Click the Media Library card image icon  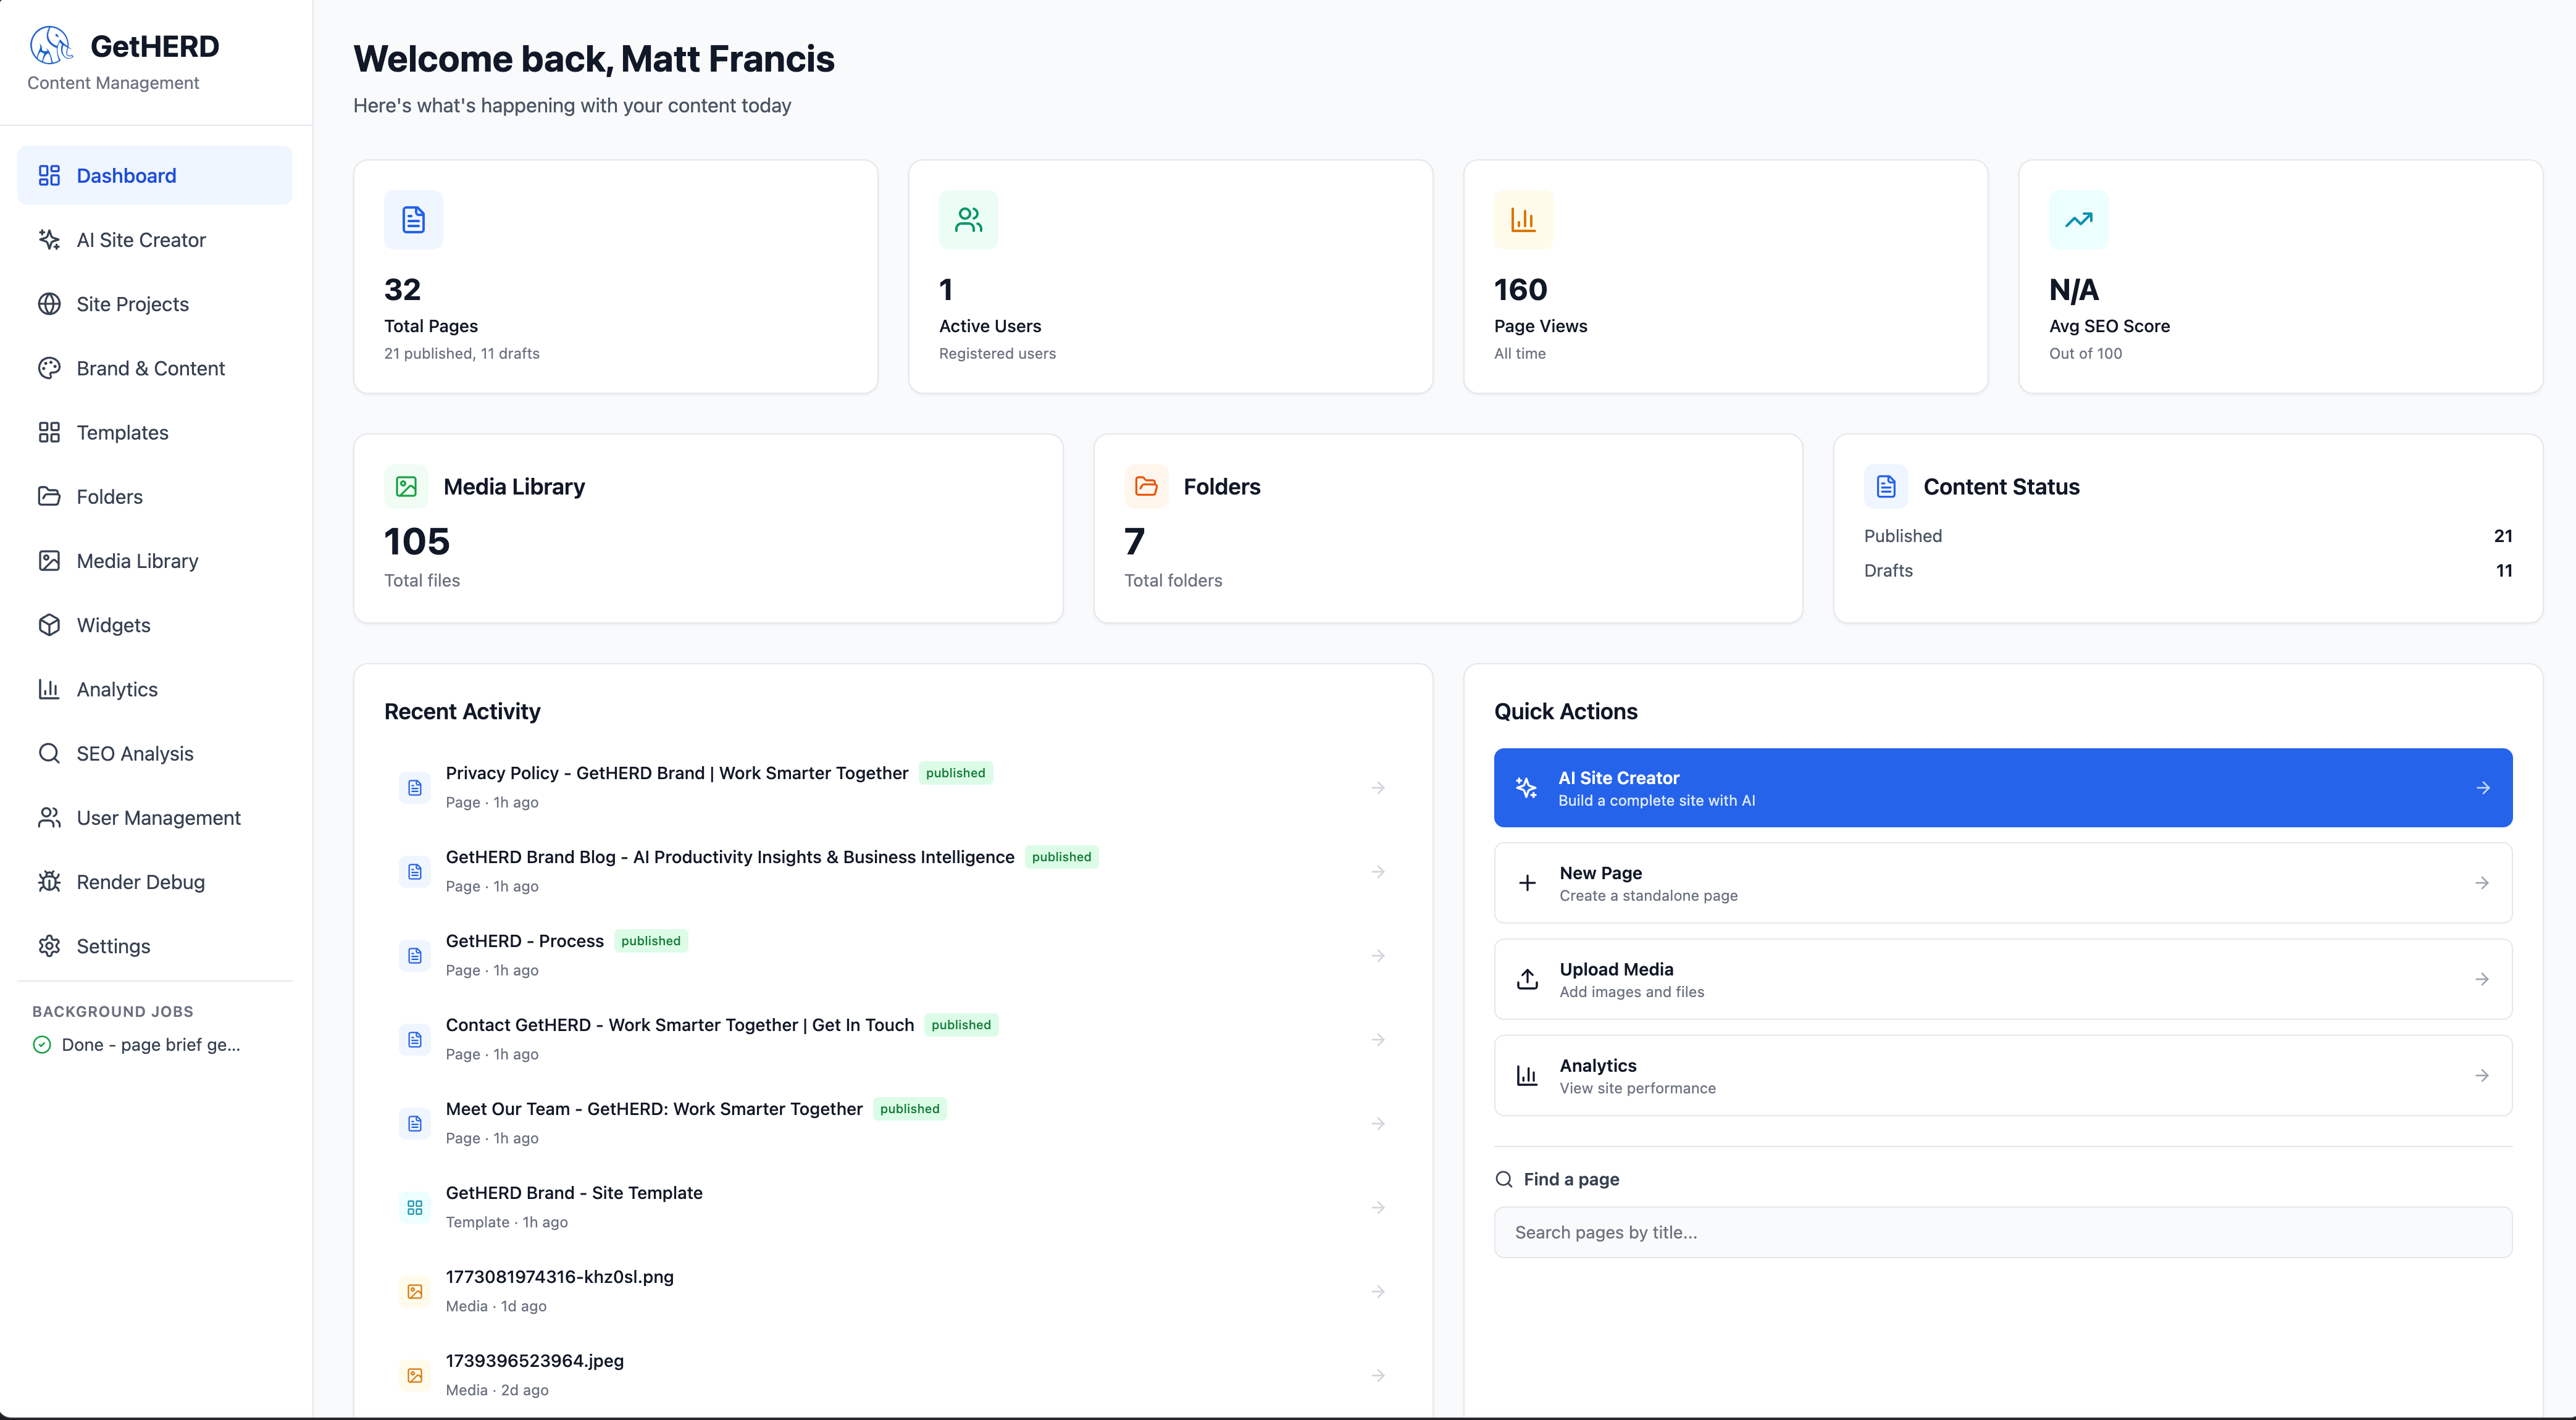[406, 487]
